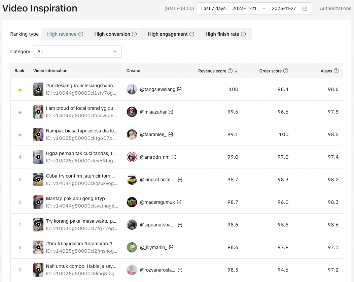Open the Authorizations link

(335, 8)
